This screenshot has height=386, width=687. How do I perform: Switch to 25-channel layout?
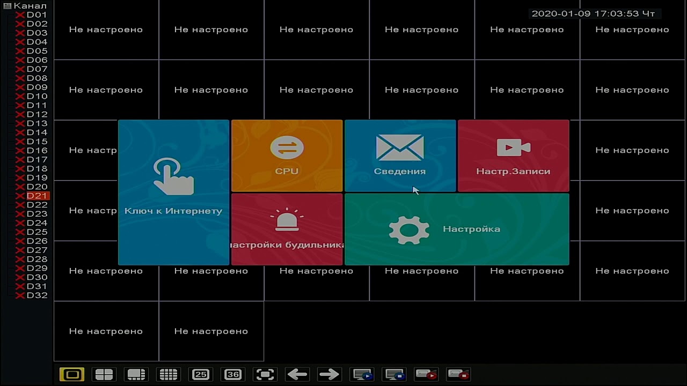tap(201, 374)
